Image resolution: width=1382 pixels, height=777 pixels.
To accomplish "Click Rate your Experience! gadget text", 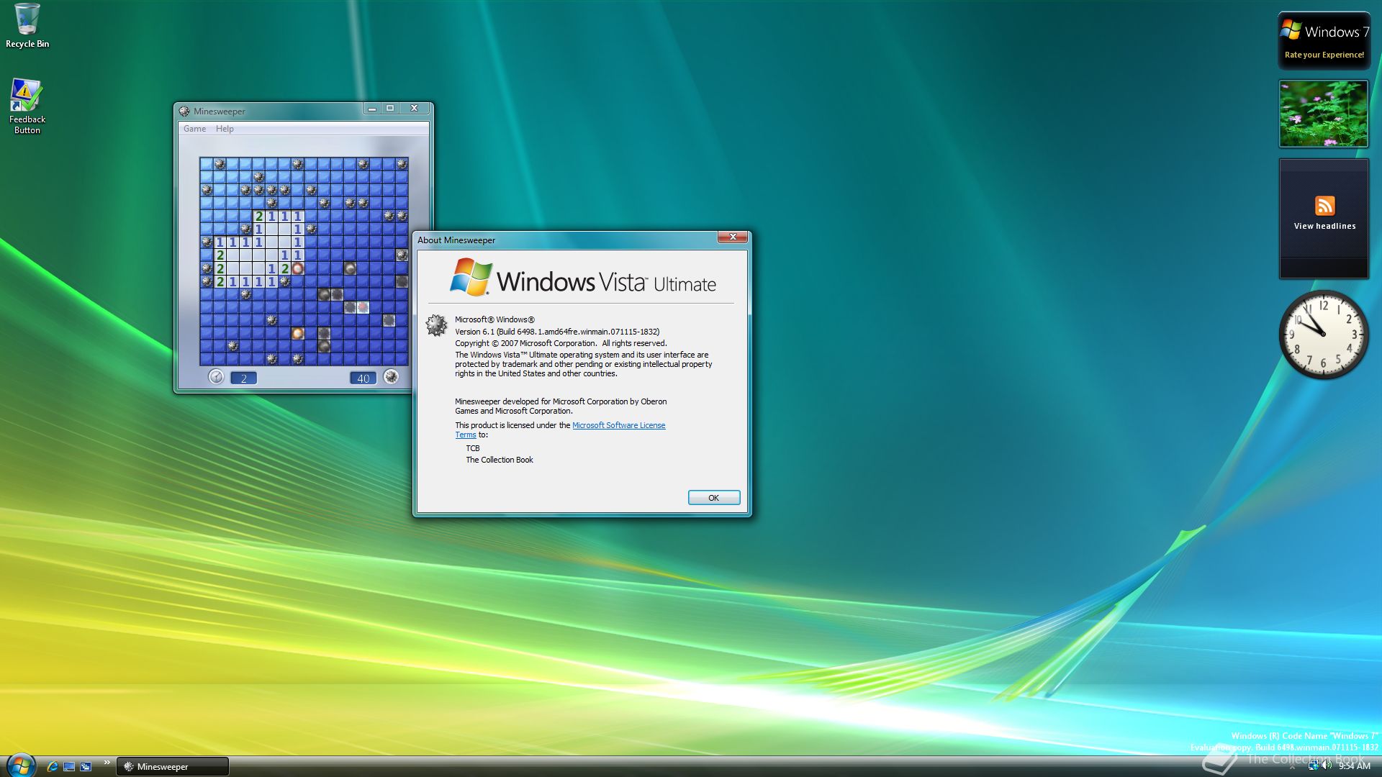I will point(1324,55).
